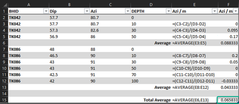Image resolution: width=239 pixels, height=104 pixels.
Task: Select column C header
Action: coord(110,5)
